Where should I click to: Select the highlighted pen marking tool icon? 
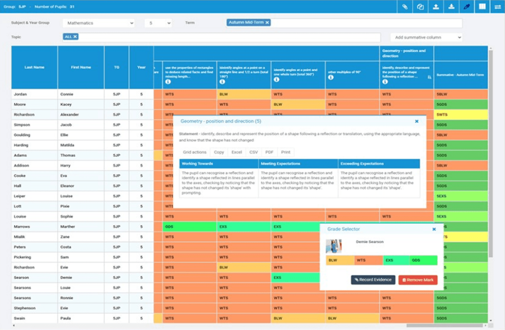tap(467, 7)
